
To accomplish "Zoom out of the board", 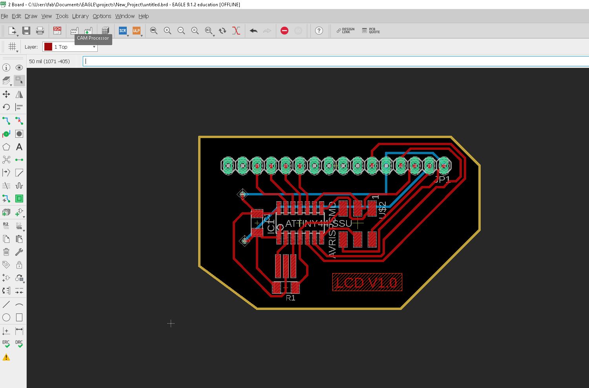I will pos(181,31).
